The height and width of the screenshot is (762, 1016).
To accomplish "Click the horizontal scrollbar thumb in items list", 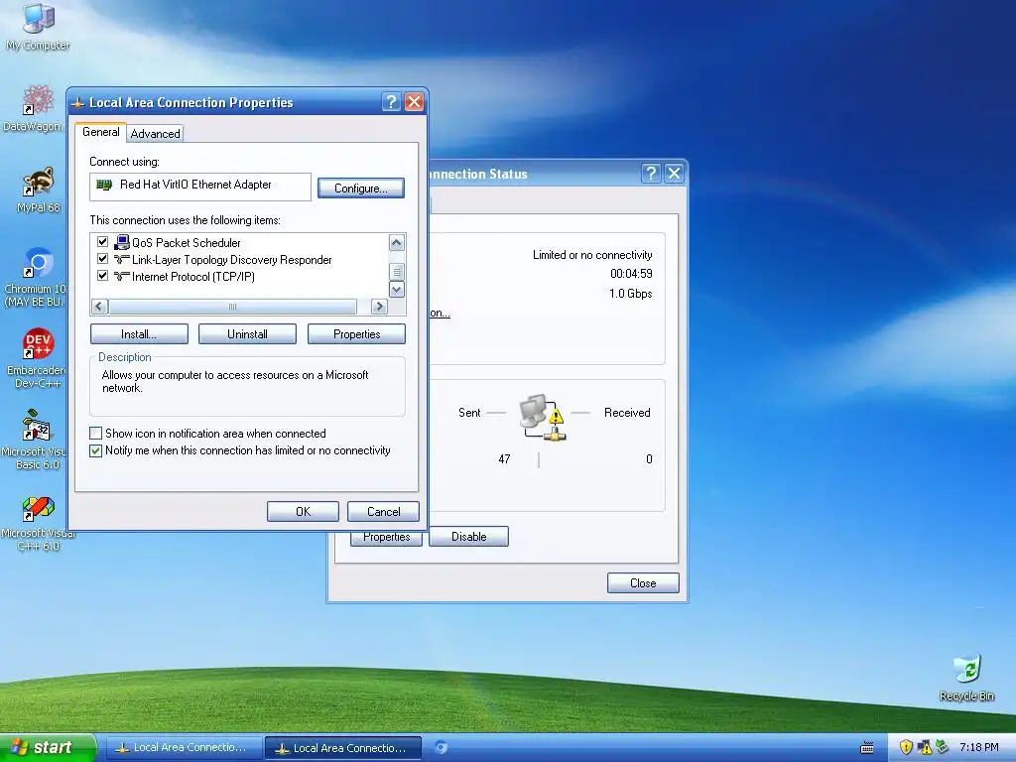I will pos(232,306).
